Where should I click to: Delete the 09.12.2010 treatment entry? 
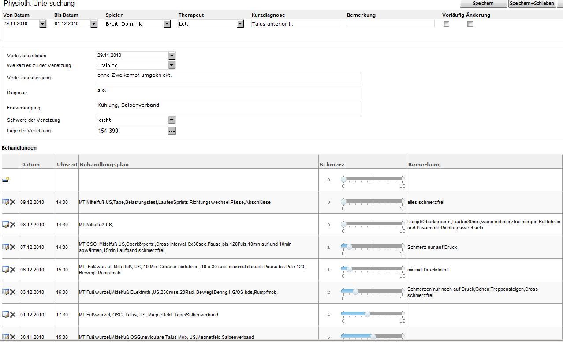pos(13,202)
